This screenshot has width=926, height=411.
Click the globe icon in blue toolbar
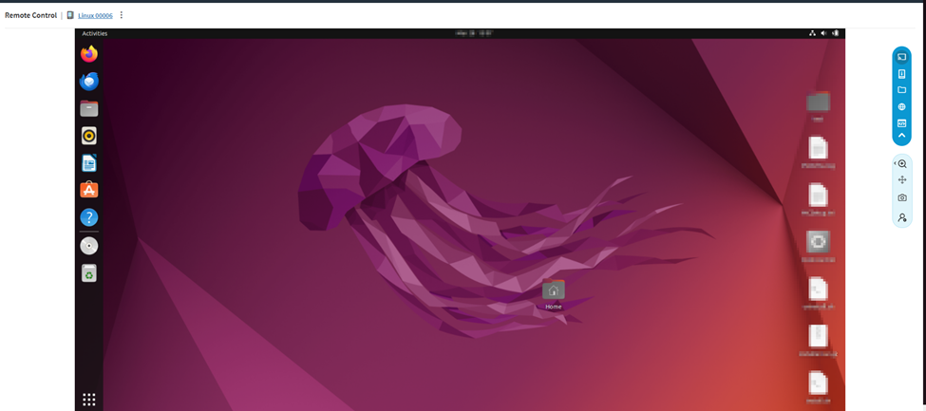901,107
